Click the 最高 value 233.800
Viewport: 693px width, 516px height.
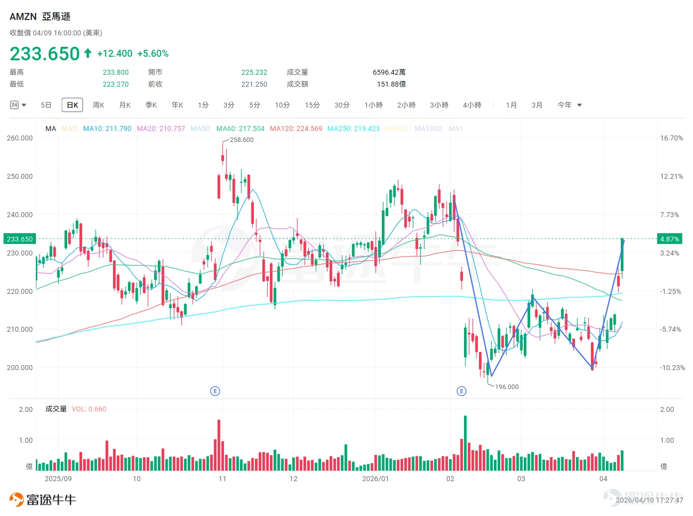(115, 72)
